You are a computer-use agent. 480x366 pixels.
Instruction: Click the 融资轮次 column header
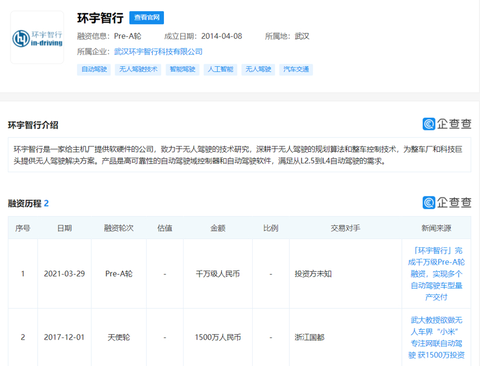coord(119,228)
